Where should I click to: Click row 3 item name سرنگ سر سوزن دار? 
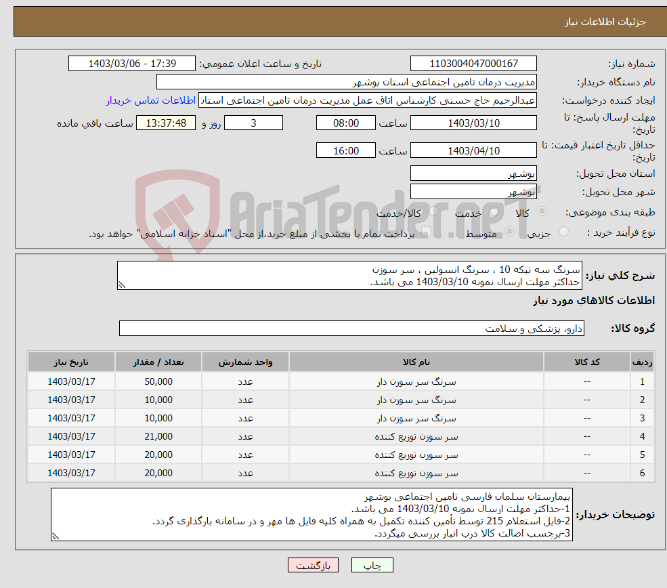[416, 419]
